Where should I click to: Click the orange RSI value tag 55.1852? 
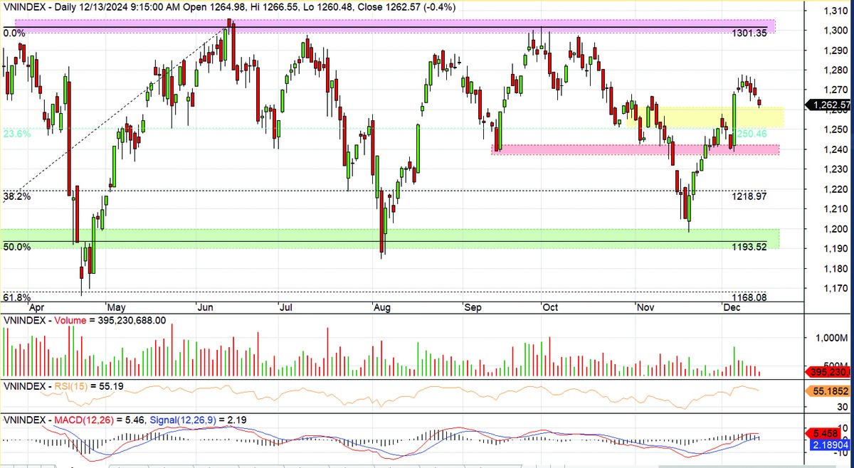point(827,391)
